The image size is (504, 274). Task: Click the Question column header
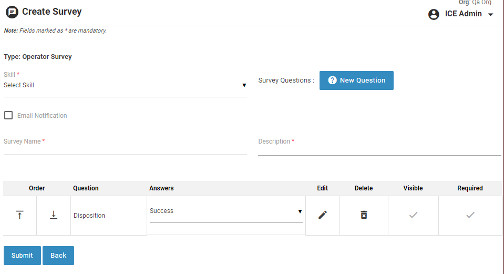[x=86, y=188]
